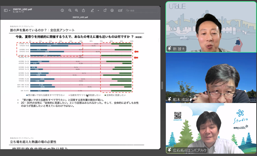
Task: Click the search field in toolbar
Action: (143, 11)
